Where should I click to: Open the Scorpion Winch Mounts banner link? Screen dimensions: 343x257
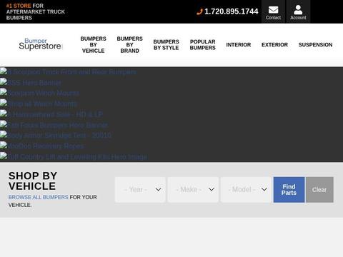pyautogui.click(x=39, y=93)
